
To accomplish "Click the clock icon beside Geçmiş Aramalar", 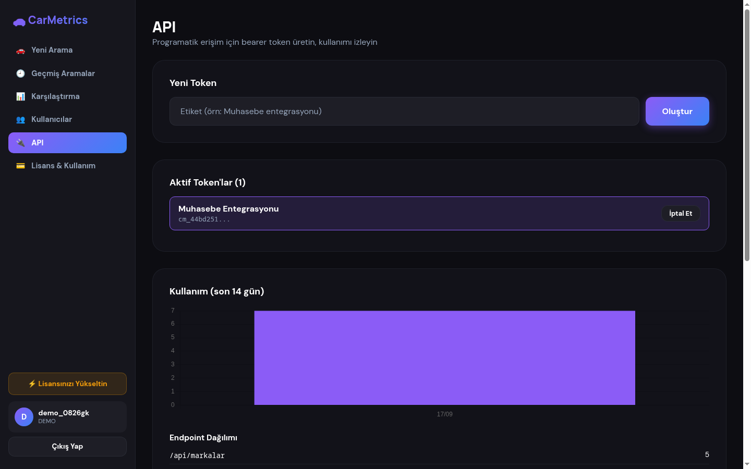I will 20,73.
